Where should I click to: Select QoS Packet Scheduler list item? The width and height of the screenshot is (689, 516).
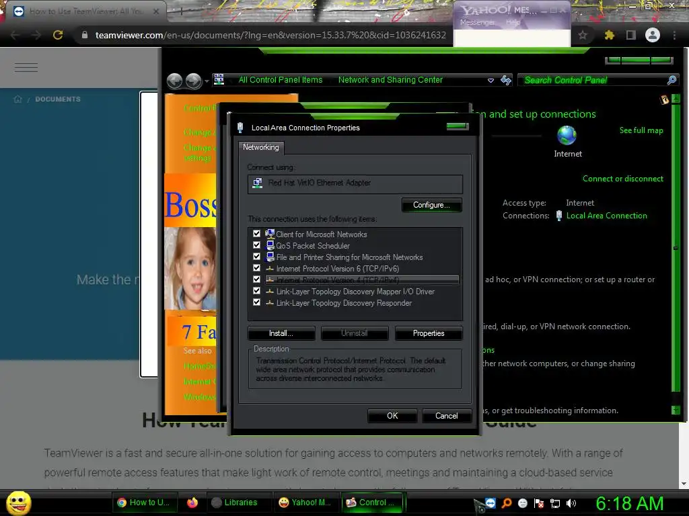313,246
